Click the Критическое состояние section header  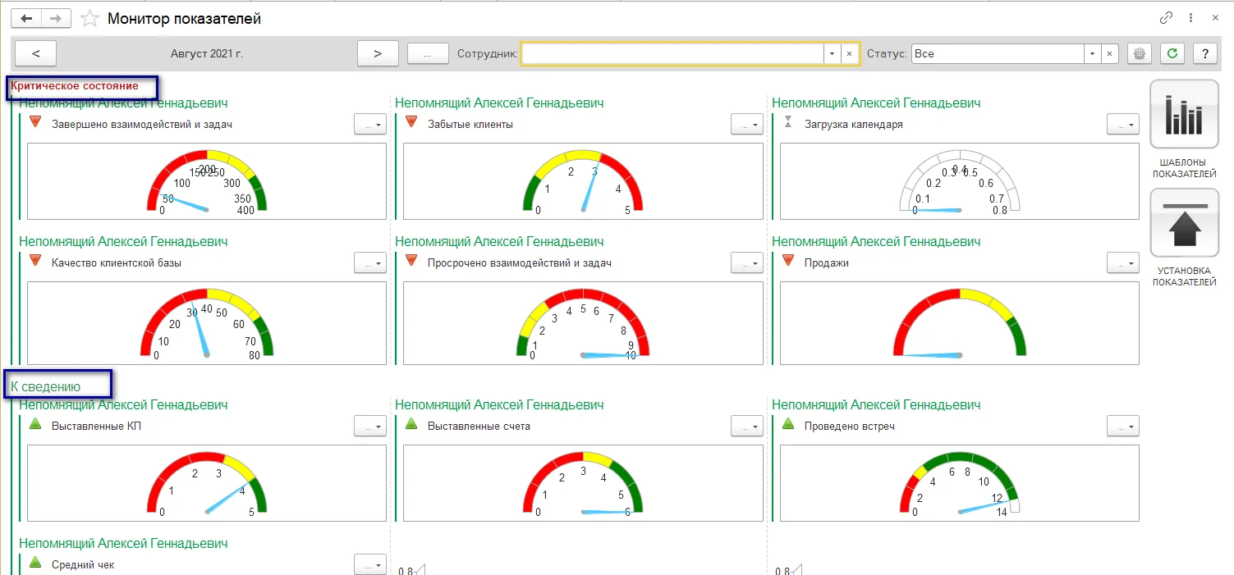coord(75,85)
